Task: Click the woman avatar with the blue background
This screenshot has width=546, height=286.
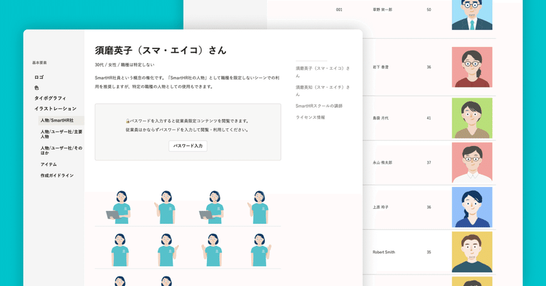Action: (x=472, y=208)
